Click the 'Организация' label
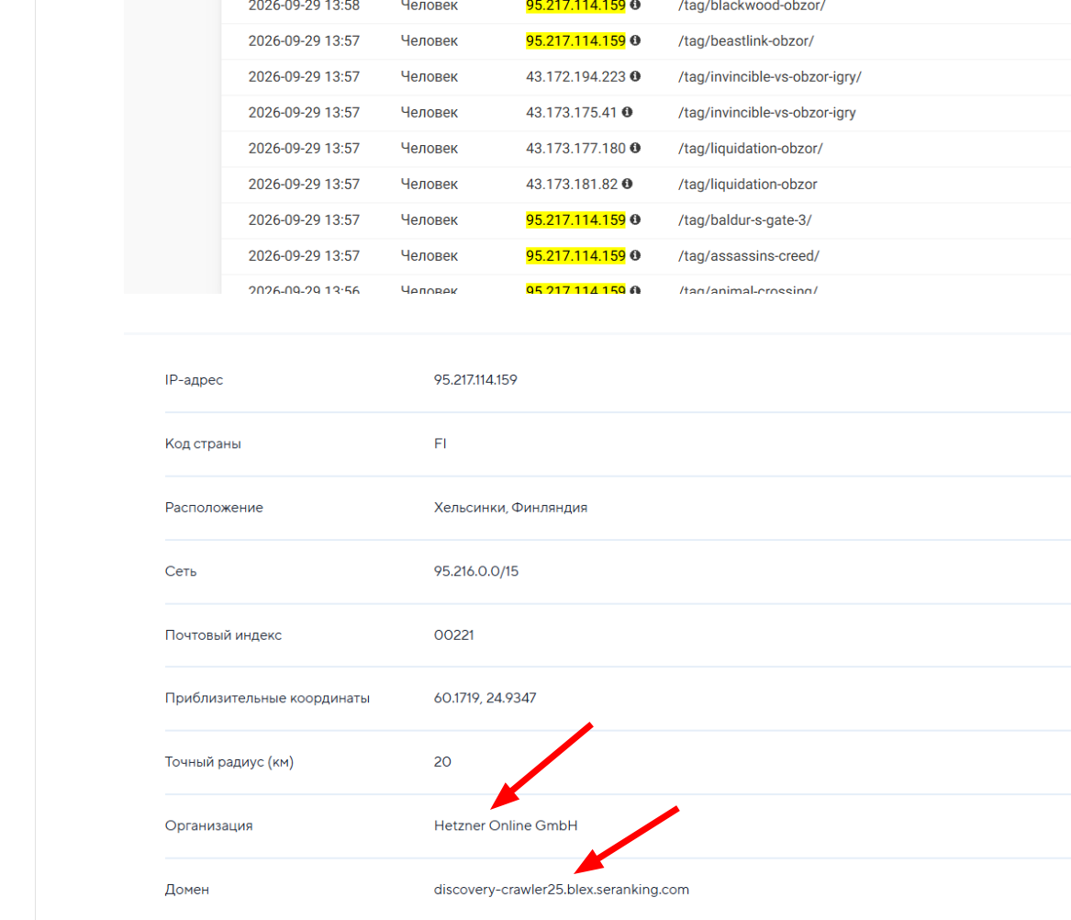This screenshot has width=1071, height=920. pyautogui.click(x=209, y=825)
